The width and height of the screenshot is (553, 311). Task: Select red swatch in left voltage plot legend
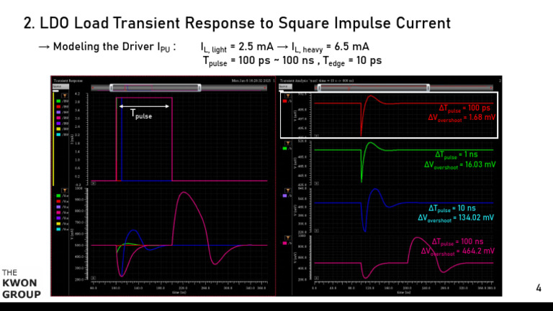point(58,201)
